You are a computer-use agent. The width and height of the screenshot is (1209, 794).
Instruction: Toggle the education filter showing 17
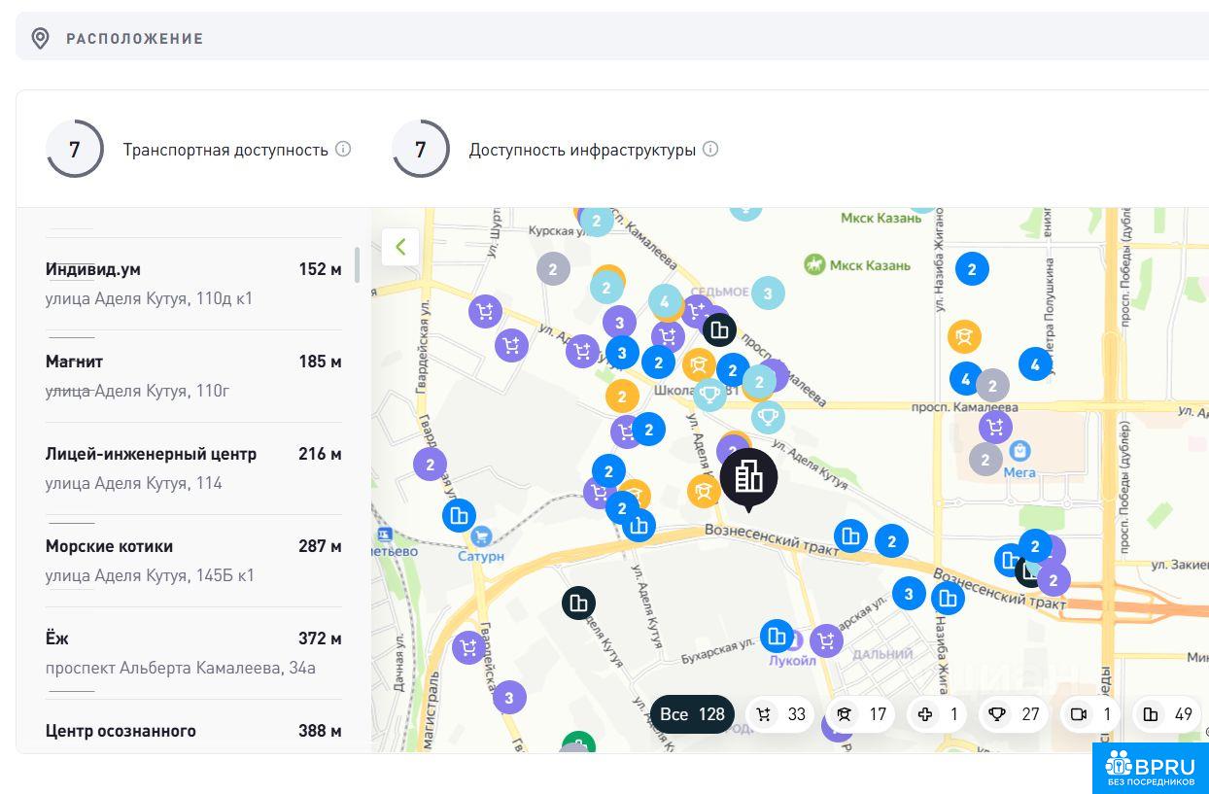pyautogui.click(x=862, y=714)
